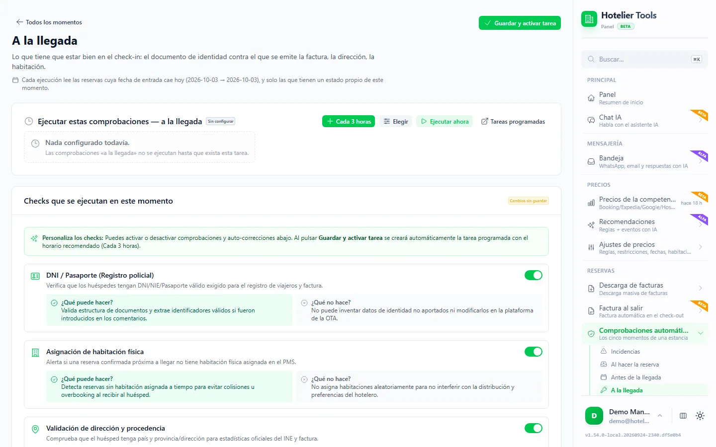Click the search magnifier icon

coord(591,59)
